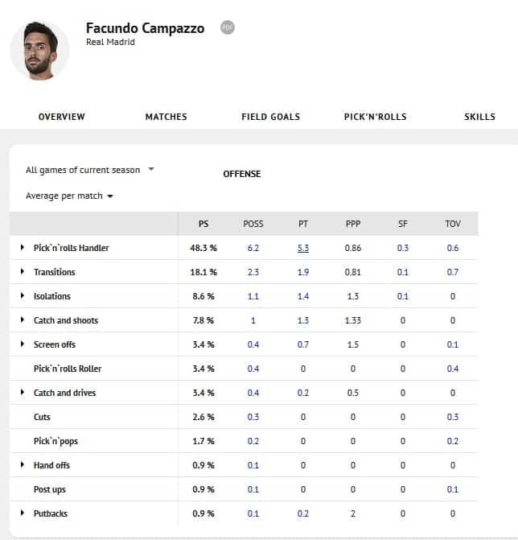Image resolution: width=518 pixels, height=540 pixels.
Task: Click the PDF export icon beside player name
Action: click(x=228, y=27)
